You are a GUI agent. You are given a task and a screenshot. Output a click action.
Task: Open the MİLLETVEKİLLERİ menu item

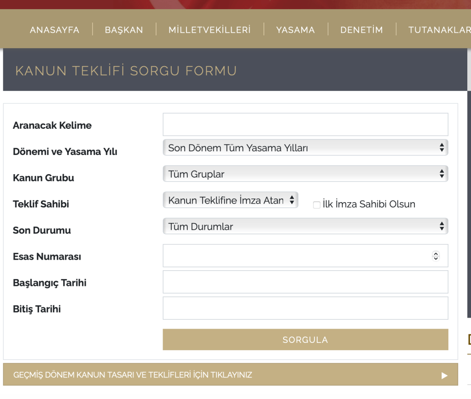point(209,30)
